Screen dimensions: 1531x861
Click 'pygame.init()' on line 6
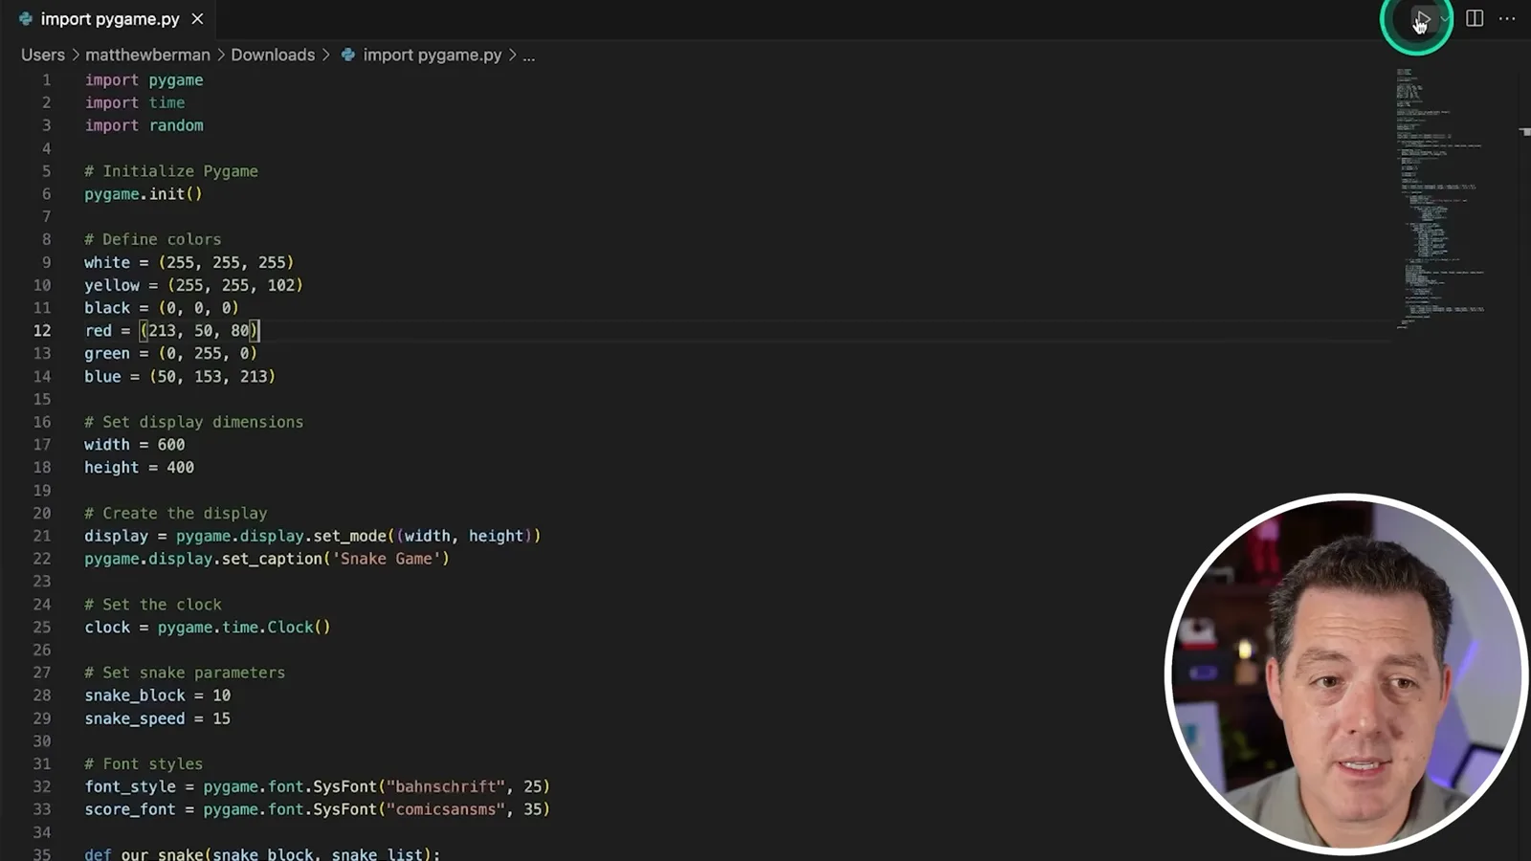click(144, 194)
